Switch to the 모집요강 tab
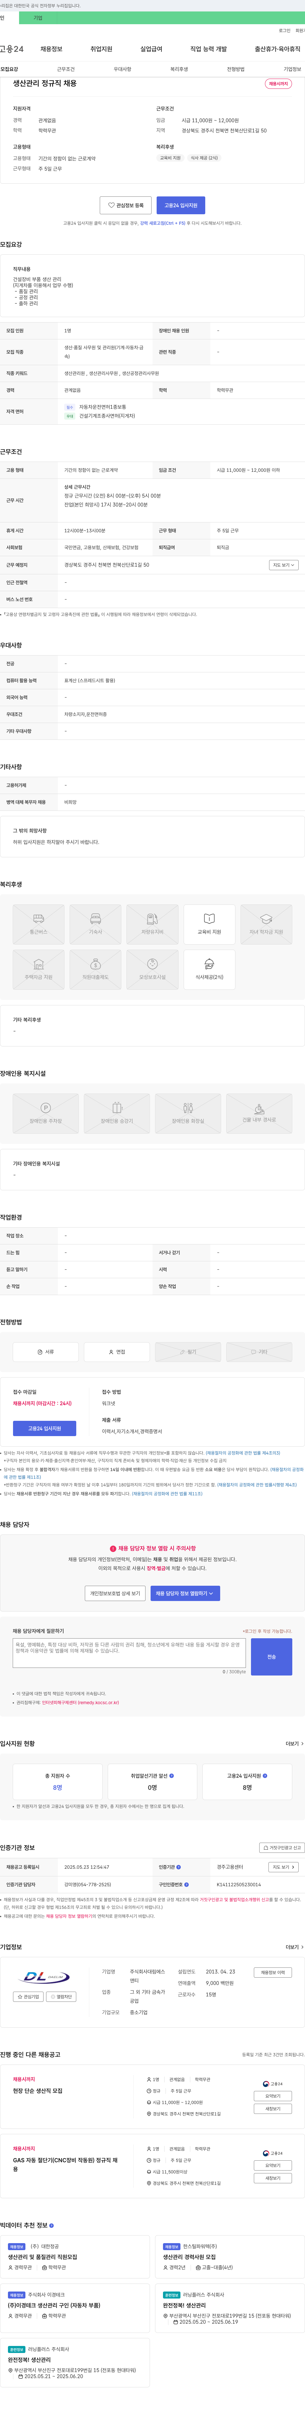The width and height of the screenshot is (305, 2416). [x=9, y=69]
